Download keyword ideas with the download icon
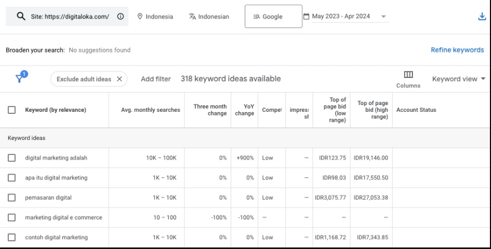 (x=482, y=17)
